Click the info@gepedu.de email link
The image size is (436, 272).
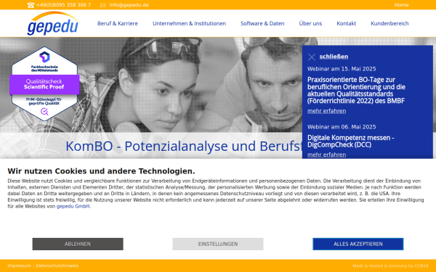[129, 5]
